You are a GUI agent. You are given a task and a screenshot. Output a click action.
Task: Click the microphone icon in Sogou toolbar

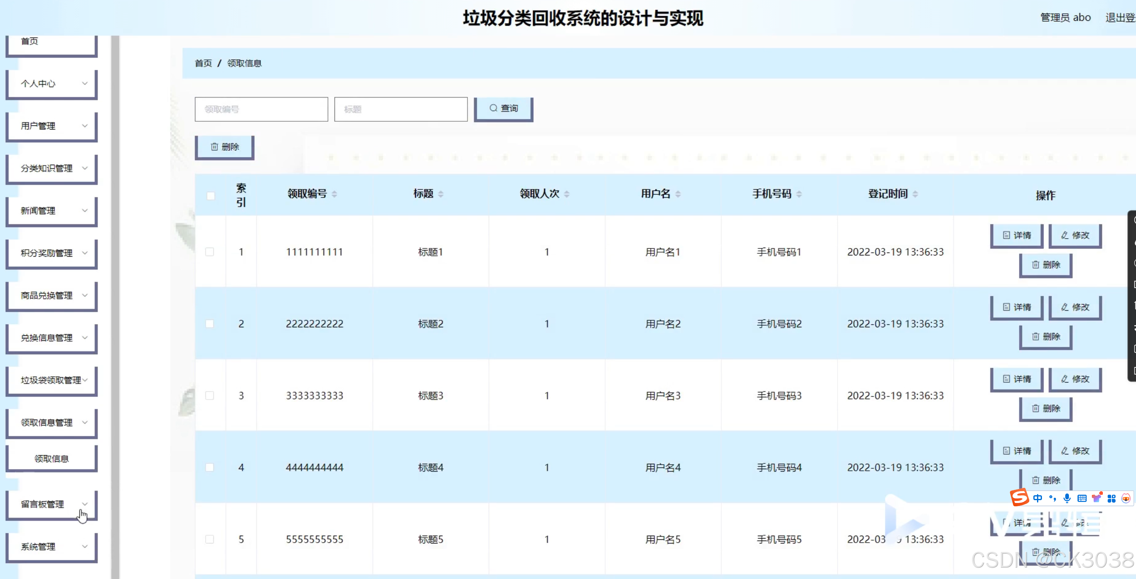1067,499
